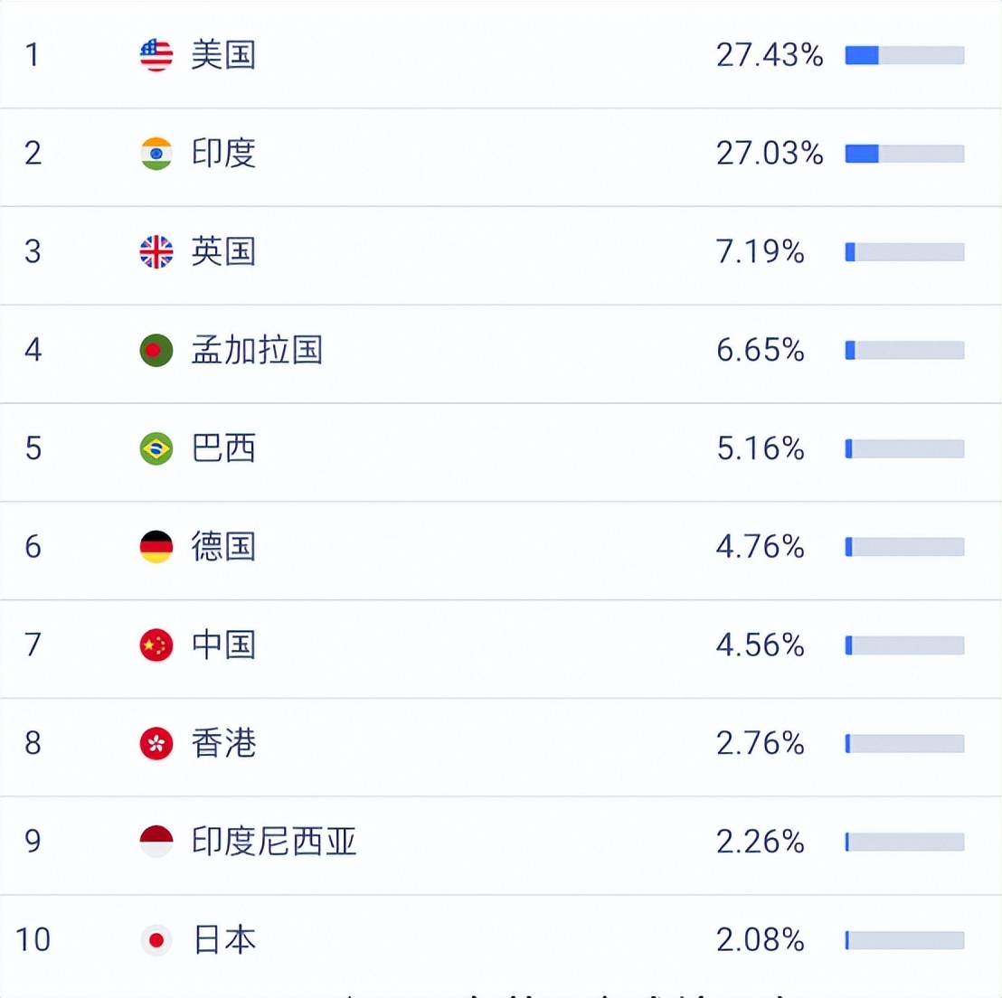This screenshot has height=998, width=1002.
Task: Click the 7.19% share bar for 英国
Action: 904,252
